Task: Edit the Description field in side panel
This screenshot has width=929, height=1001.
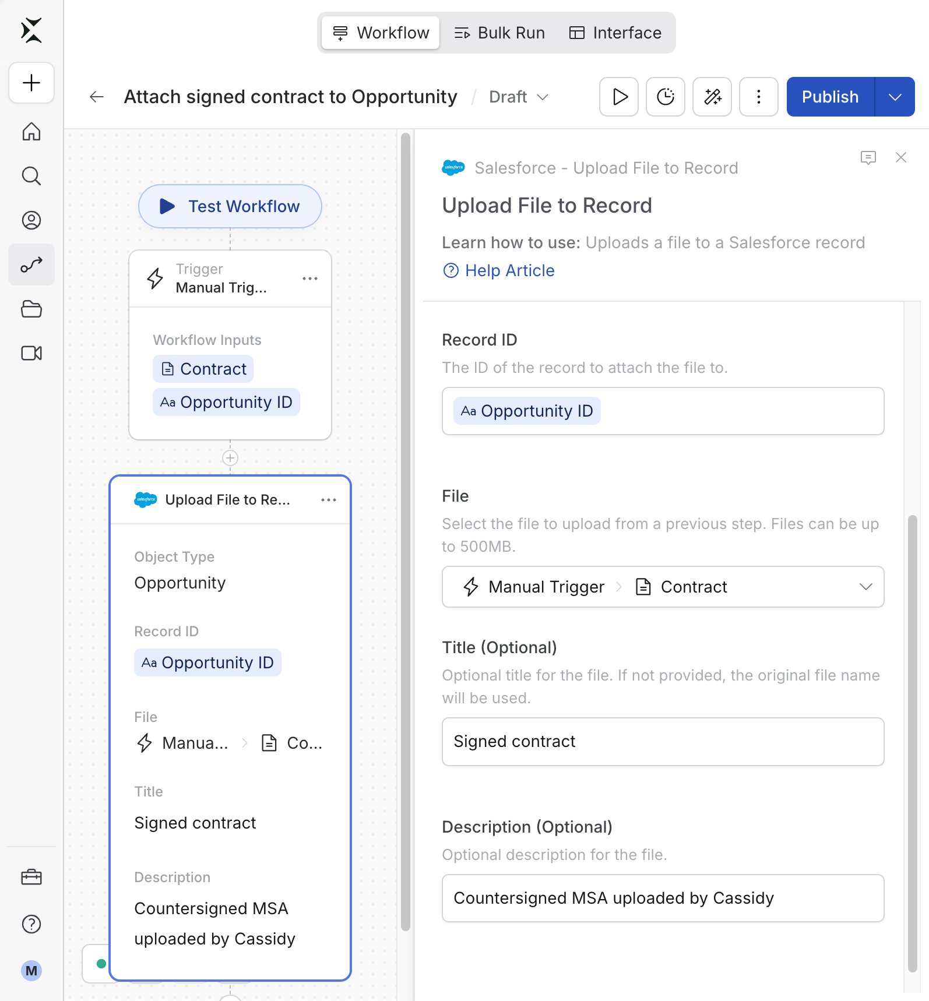Action: click(663, 898)
